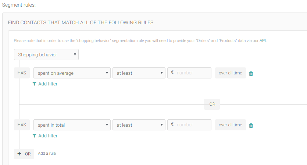
Task: Click the 'Add a rule' text
Action: click(47, 154)
